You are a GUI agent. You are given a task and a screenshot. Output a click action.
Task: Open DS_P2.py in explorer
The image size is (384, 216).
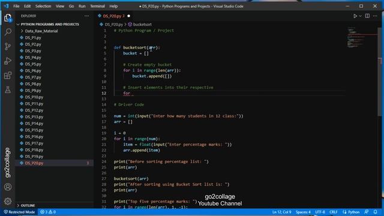[x=33, y=44]
